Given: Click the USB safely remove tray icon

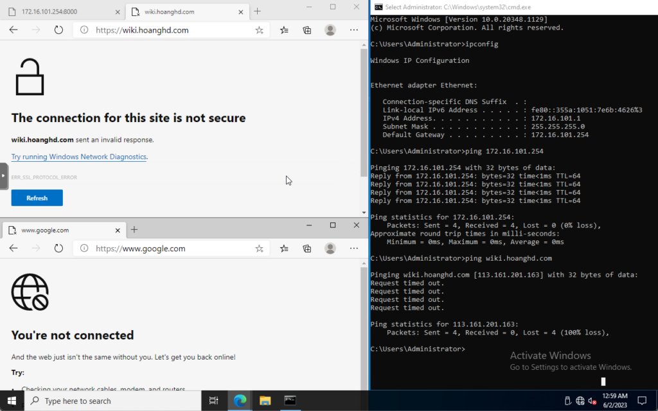Looking at the screenshot, I should 568,401.
